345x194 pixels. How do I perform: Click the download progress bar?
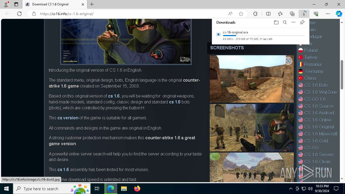click(264, 36)
